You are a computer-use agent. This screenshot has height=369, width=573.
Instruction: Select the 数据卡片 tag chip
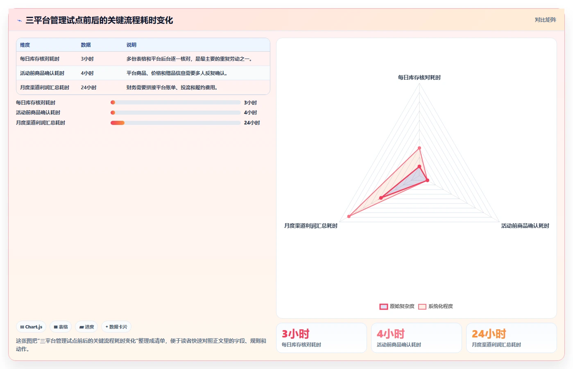pyautogui.click(x=116, y=327)
